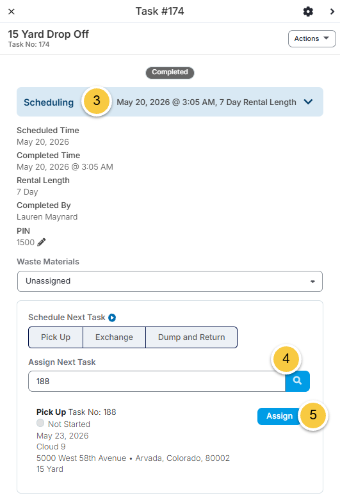The image size is (340, 500).
Task: Click the Scheduling section header
Action: point(170,102)
